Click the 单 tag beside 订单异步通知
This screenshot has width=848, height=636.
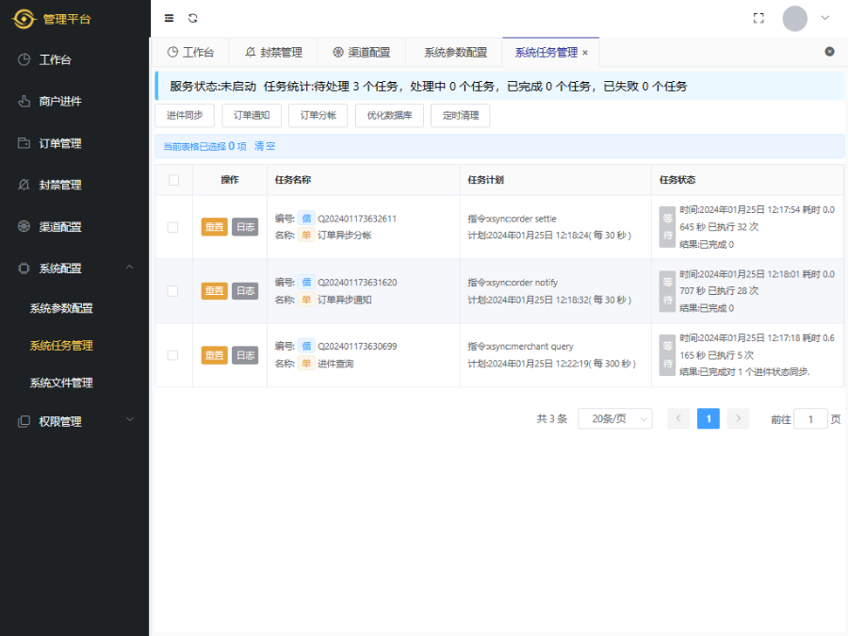click(306, 300)
